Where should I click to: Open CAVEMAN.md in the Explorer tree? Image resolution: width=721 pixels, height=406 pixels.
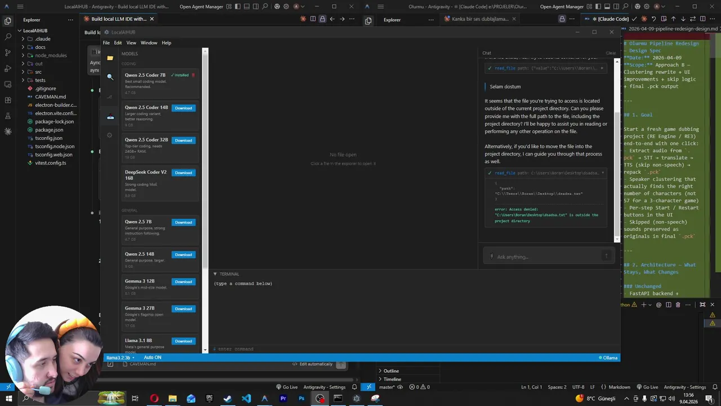click(50, 96)
